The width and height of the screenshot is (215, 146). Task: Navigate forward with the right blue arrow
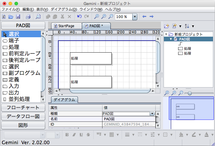pos(152,17)
